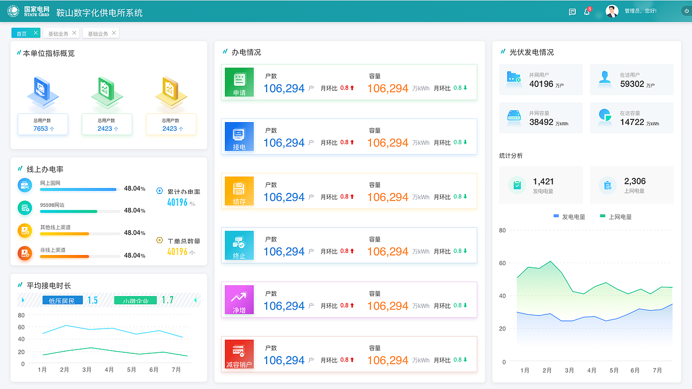Click the folder icon in the 并网用户 card
Image resolution: width=692 pixels, height=389 pixels.
click(x=514, y=77)
